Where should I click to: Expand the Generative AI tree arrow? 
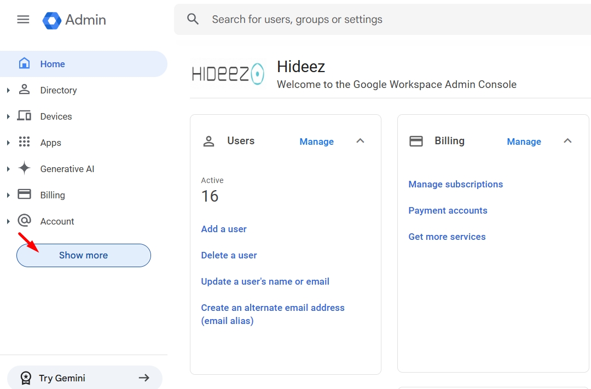click(8, 169)
